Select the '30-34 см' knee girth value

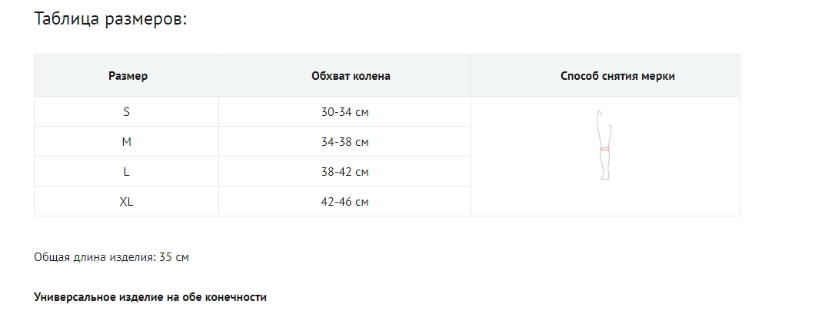345,112
